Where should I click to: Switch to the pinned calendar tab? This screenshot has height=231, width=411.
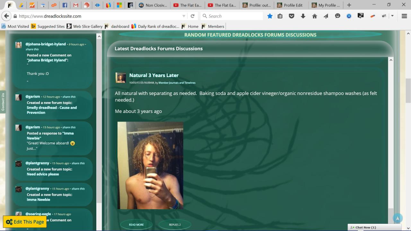click(43, 5)
